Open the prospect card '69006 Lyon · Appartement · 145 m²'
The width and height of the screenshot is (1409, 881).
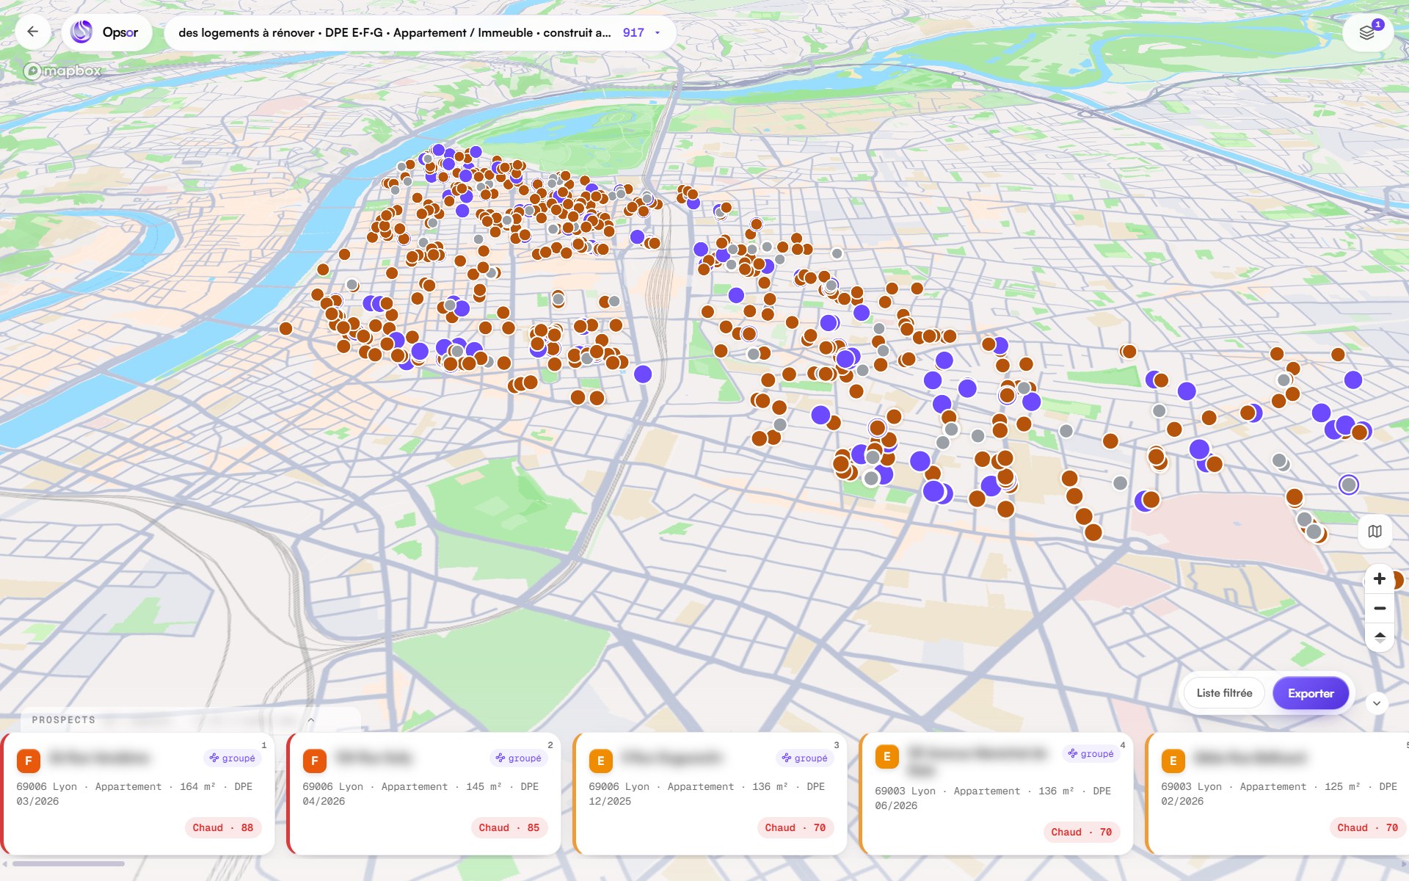[x=424, y=794]
